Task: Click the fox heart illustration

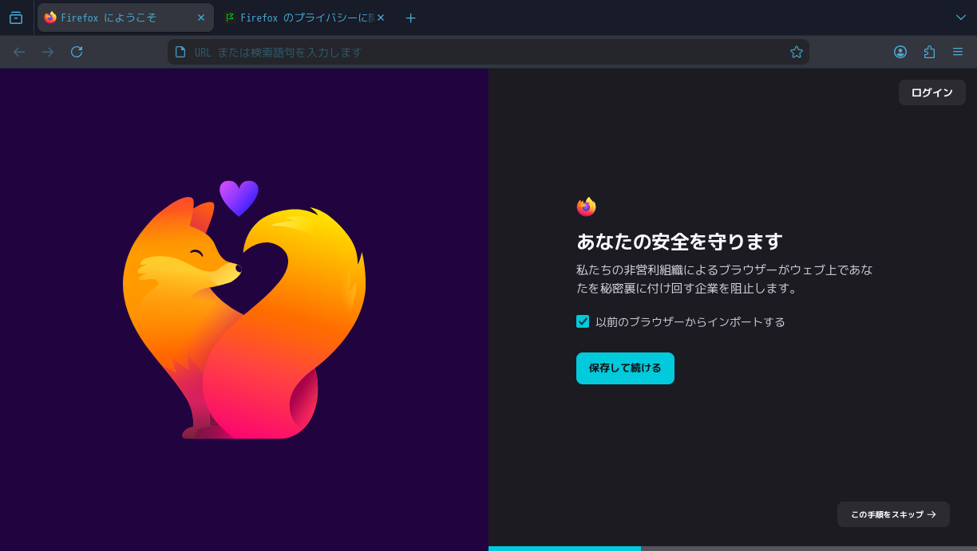Action: 244,309
